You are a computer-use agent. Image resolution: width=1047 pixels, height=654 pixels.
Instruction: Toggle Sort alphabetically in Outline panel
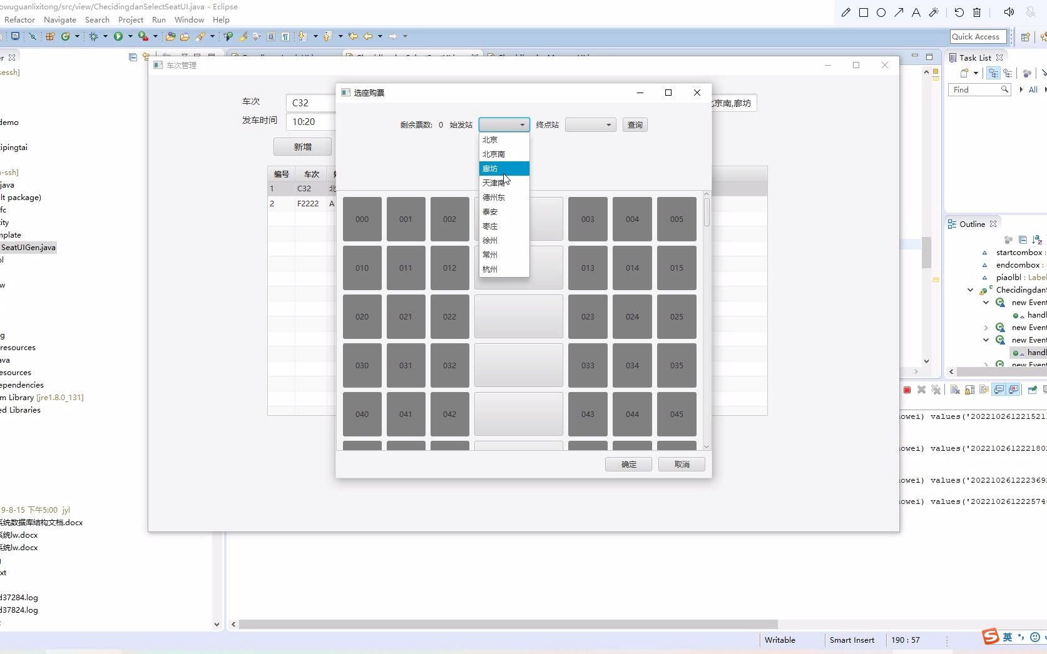pos(1037,239)
